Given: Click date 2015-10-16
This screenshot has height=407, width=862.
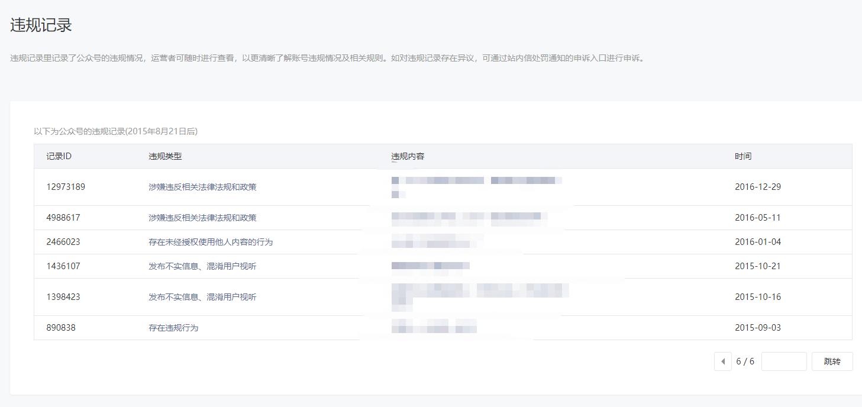Looking at the screenshot, I should [758, 297].
